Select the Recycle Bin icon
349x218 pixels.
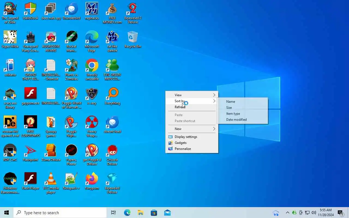(133, 39)
